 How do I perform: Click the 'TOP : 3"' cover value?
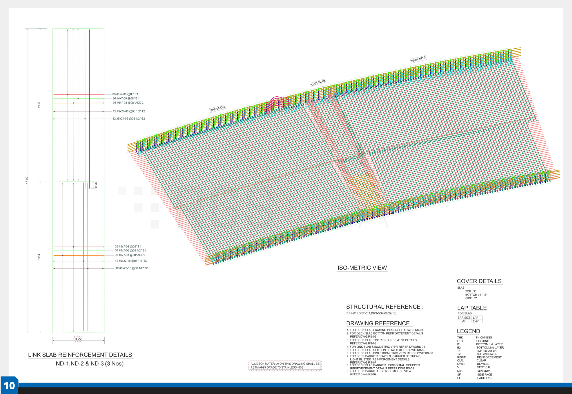coord(470,291)
